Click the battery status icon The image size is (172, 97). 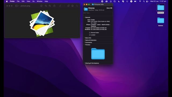[x=135, y=1]
